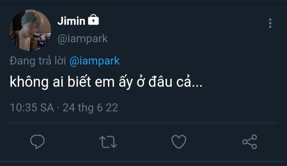287x166 pixels.
Task: Click the "Đang trả lời" label
Action: click(38, 61)
